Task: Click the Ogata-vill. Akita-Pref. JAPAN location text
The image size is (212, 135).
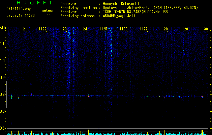Action: [150, 8]
